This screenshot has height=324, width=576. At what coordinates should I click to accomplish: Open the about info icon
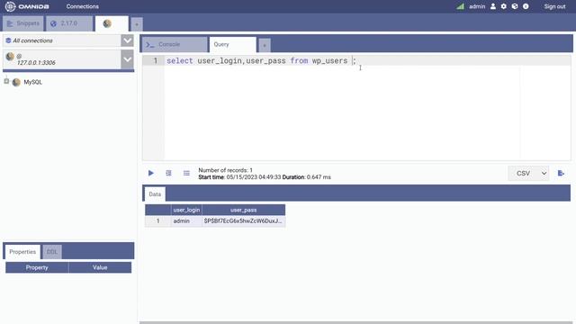526,6
